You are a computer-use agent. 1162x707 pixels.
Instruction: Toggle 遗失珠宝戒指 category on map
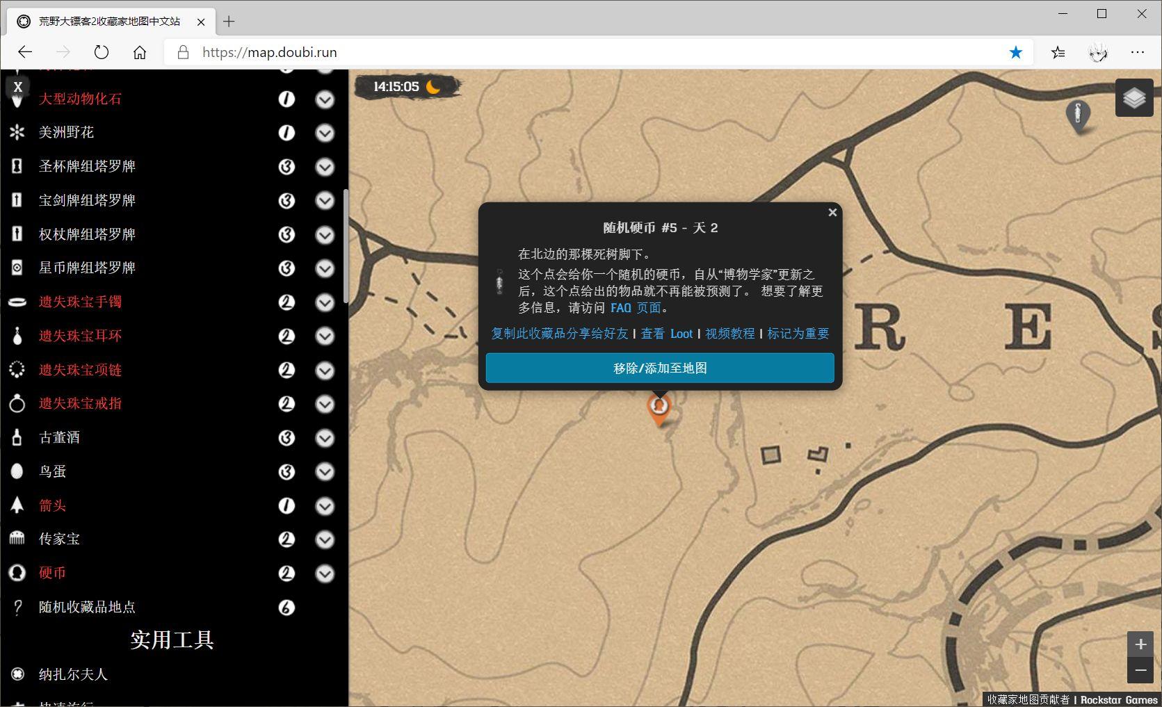click(80, 403)
